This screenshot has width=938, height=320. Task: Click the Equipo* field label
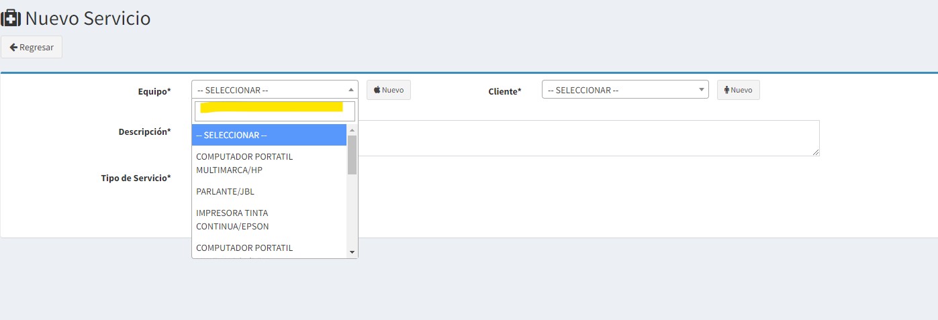[154, 91]
